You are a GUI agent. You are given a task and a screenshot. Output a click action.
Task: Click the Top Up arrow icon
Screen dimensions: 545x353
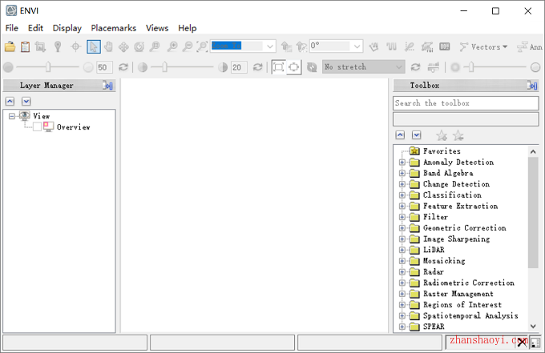tap(286, 46)
